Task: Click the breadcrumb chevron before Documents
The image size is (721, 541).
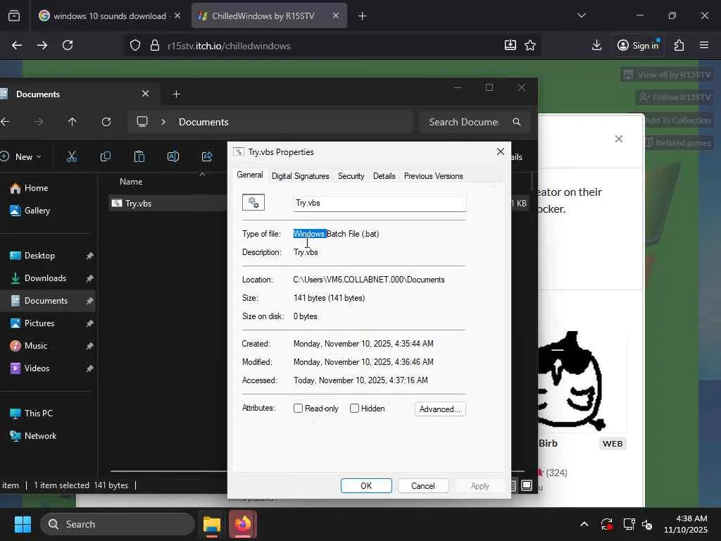Action: 163,122
